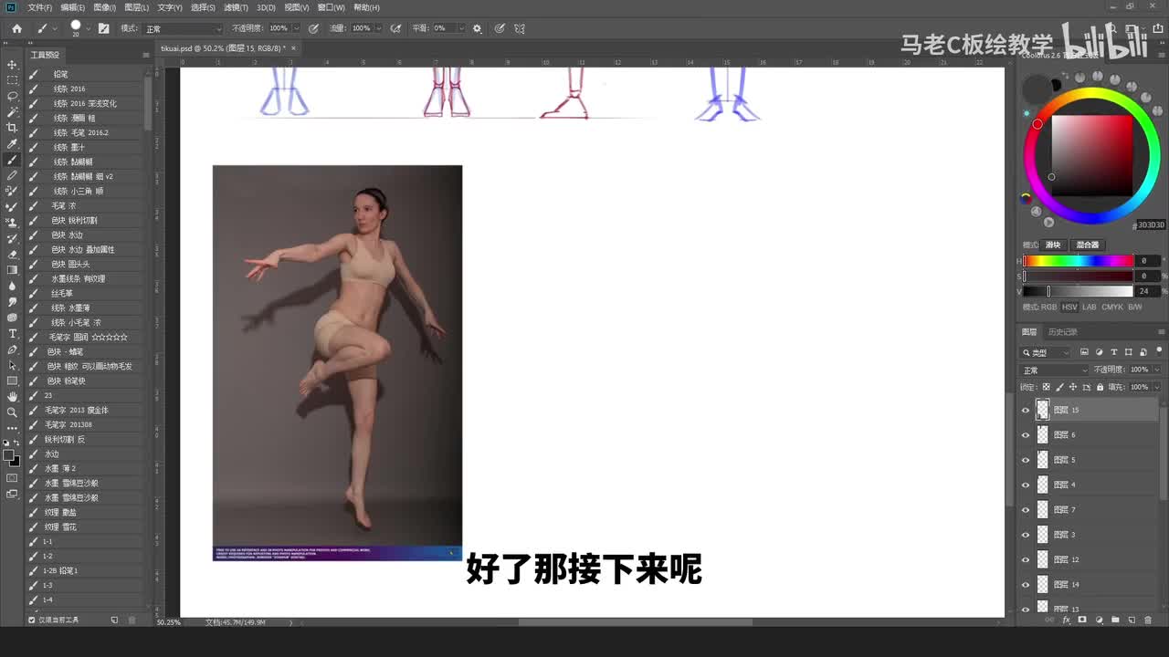The image size is (1169, 657).
Task: Hide layer 图层 6
Action: click(1025, 435)
